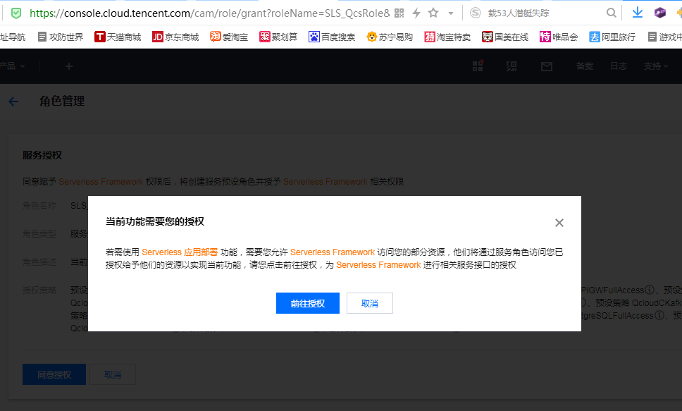Open the 阿里旅行 bookmark
This screenshot has height=411, width=682.
(612, 37)
